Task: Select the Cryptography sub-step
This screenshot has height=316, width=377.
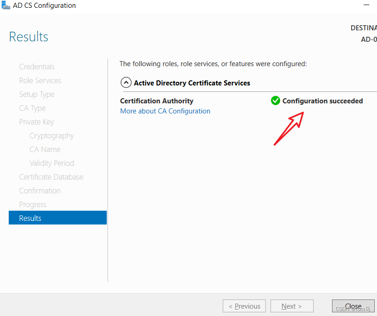Action: click(51, 135)
